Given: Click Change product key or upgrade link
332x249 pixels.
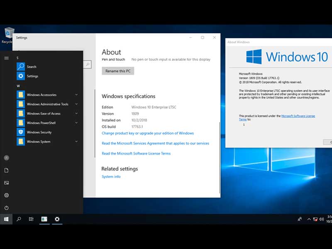Looking at the screenshot, I should coord(147,133).
